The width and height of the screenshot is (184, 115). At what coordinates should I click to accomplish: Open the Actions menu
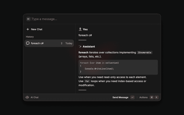point(143,97)
